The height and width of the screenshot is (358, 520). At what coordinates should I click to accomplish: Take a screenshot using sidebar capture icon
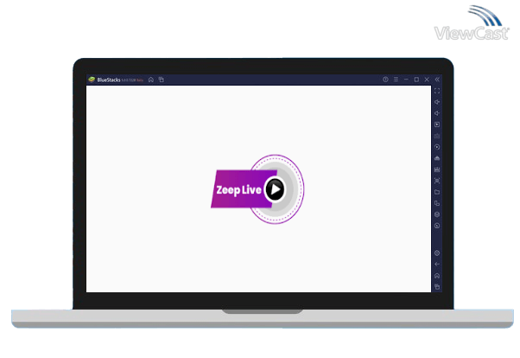pos(437,181)
